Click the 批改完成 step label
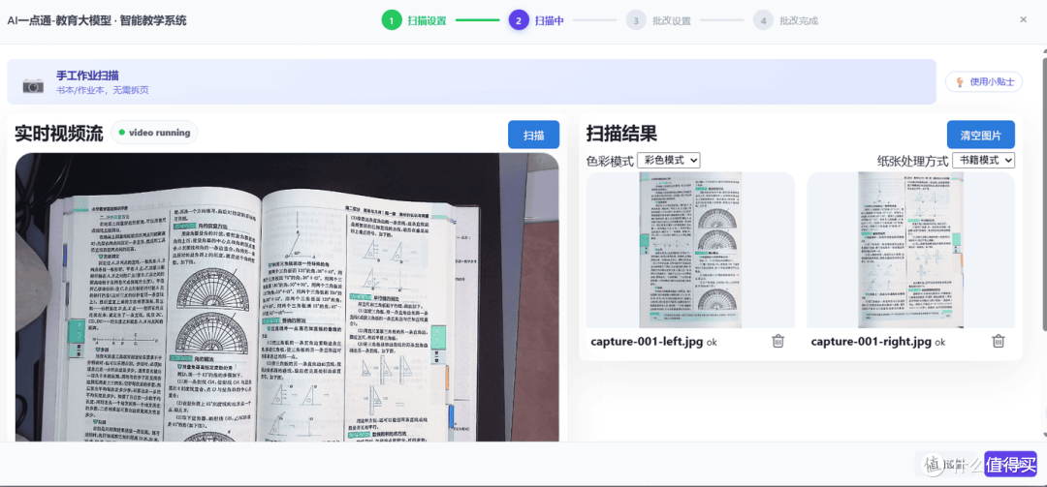Viewport: 1047px width, 487px height. 799,20
